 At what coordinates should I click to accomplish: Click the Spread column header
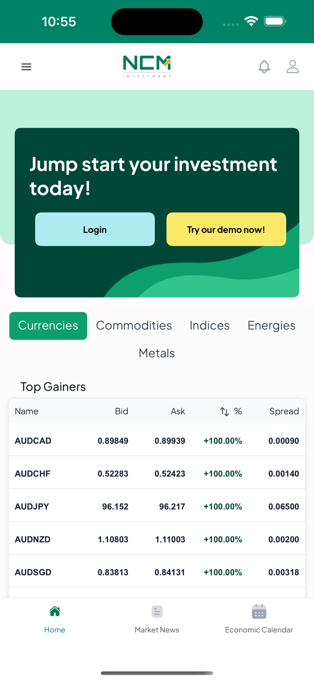click(284, 411)
